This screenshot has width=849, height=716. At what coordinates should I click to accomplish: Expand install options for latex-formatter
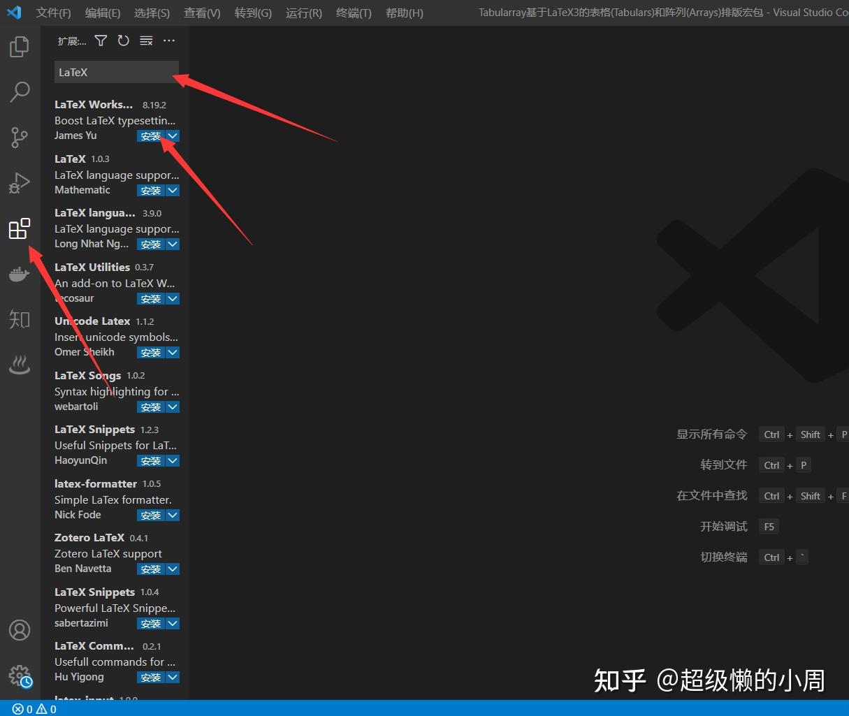coord(172,515)
